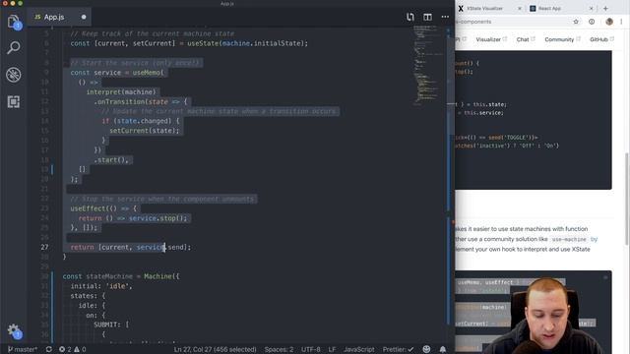Click 'setCurrent(state);' in the editor
The height and width of the screenshot is (354, 630).
tap(145, 131)
